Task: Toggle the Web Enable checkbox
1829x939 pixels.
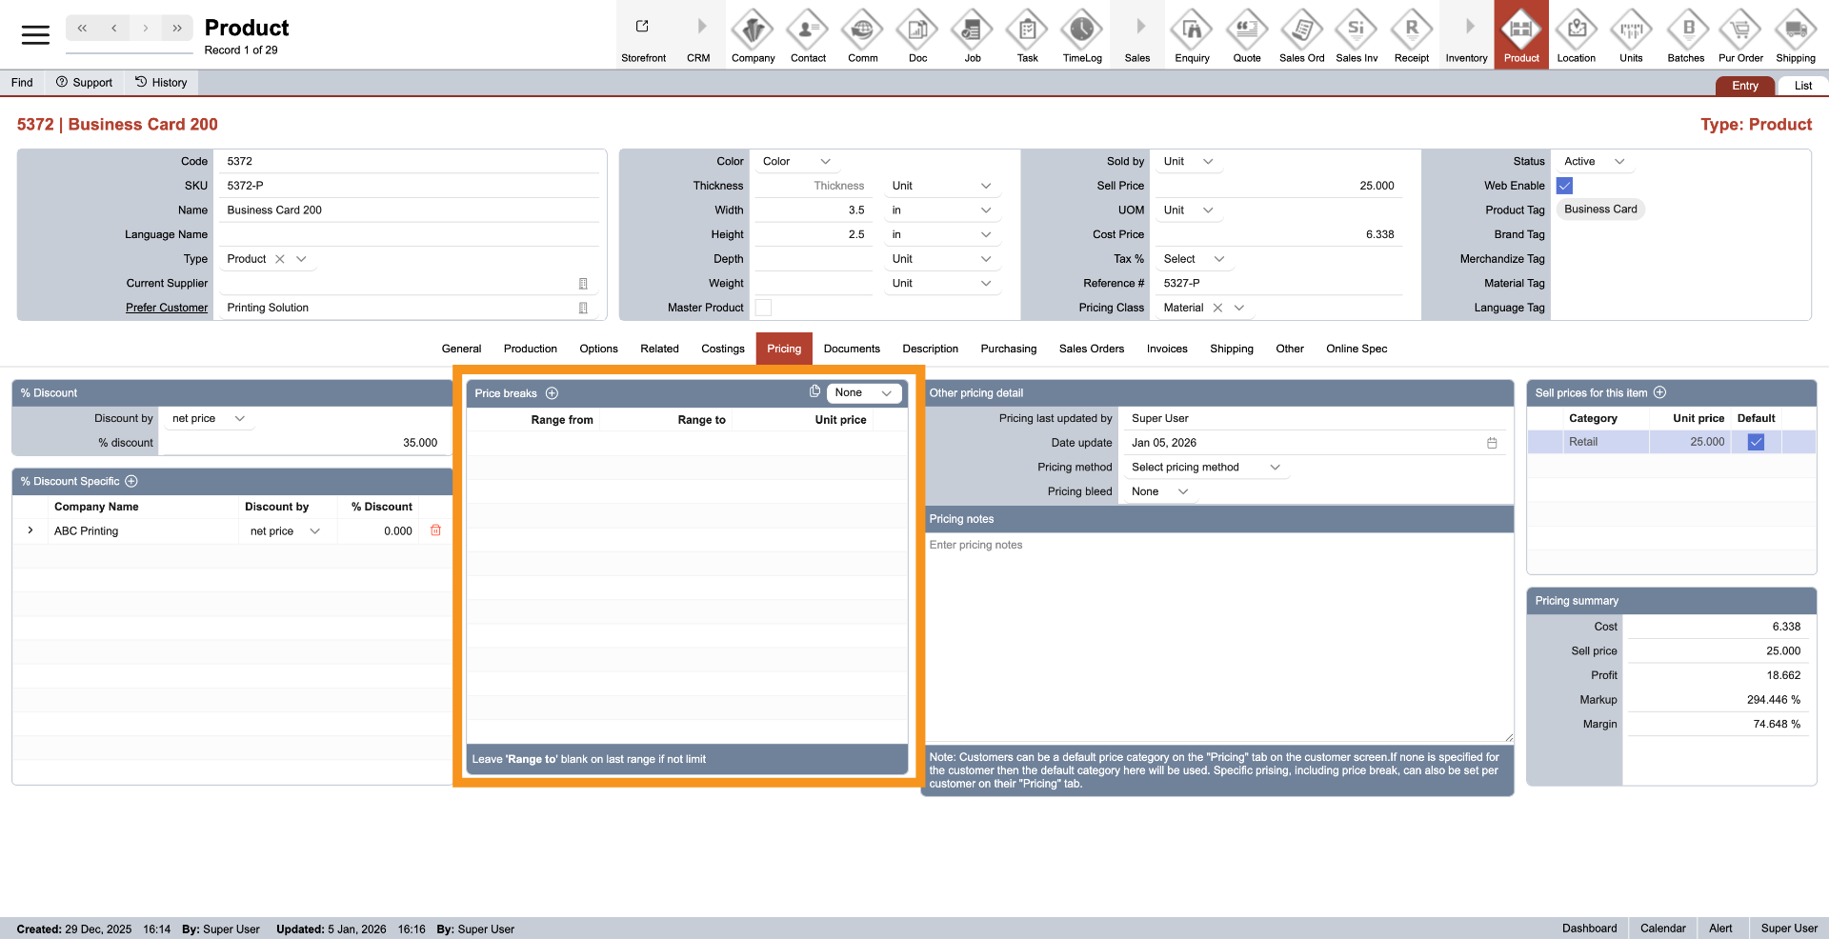Action: [x=1564, y=186]
